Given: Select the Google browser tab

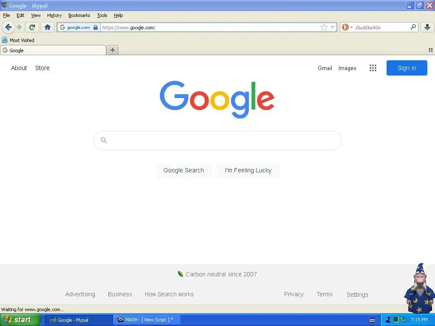Looking at the screenshot, I should (x=53, y=50).
